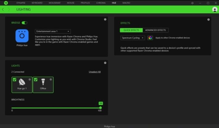The width and height of the screenshot is (219, 128).
Task: Click the Philips hue bridge icon
Action: (22, 36)
